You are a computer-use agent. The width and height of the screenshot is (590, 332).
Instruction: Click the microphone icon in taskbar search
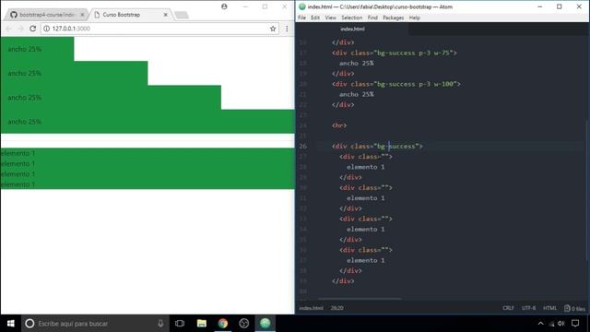[160, 324]
